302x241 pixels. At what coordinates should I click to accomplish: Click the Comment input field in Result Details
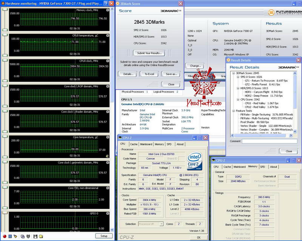click(270, 141)
